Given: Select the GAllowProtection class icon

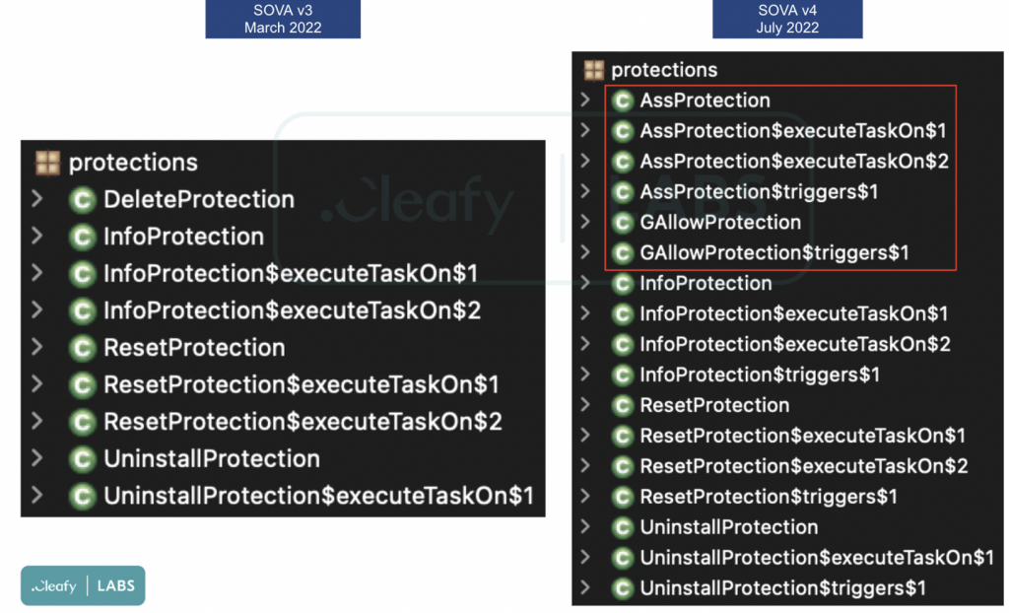Looking at the screenshot, I should [x=624, y=222].
